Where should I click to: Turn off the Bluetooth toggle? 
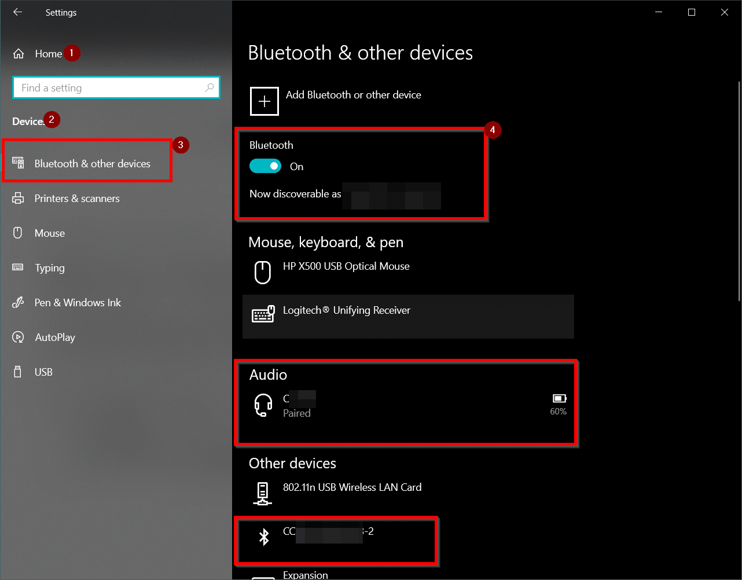point(265,166)
